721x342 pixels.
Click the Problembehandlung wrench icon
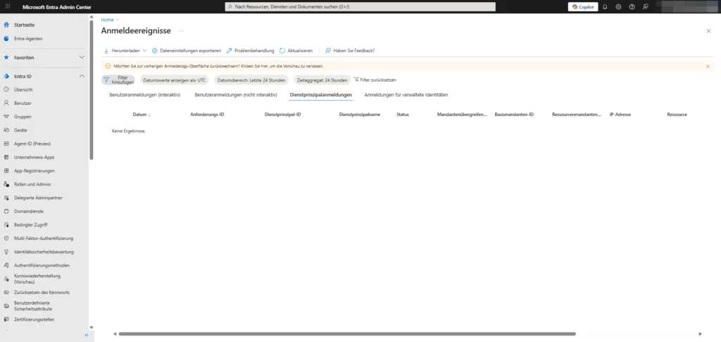click(229, 51)
